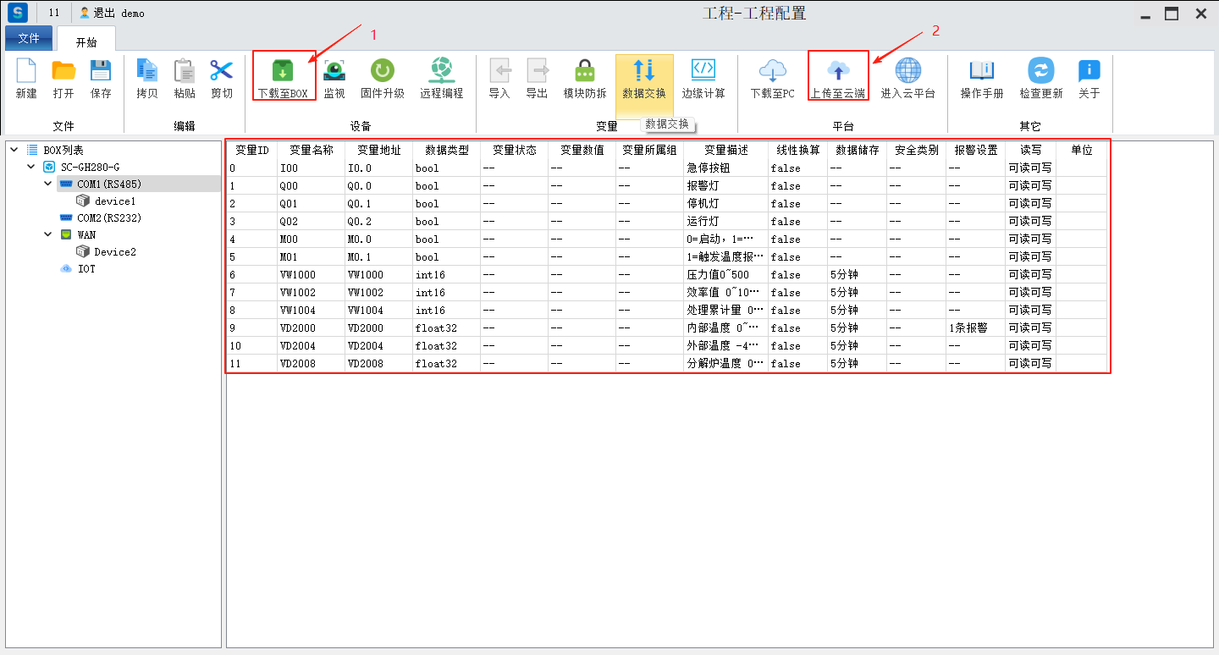Click 上传至云端 cloud upload icon

point(837,72)
